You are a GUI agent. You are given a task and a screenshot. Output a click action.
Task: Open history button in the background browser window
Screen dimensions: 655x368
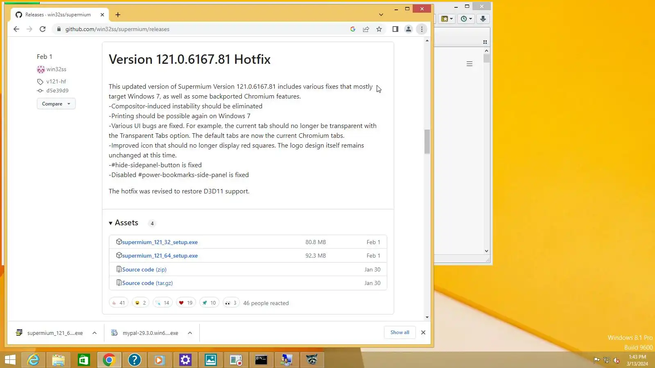[x=466, y=19]
